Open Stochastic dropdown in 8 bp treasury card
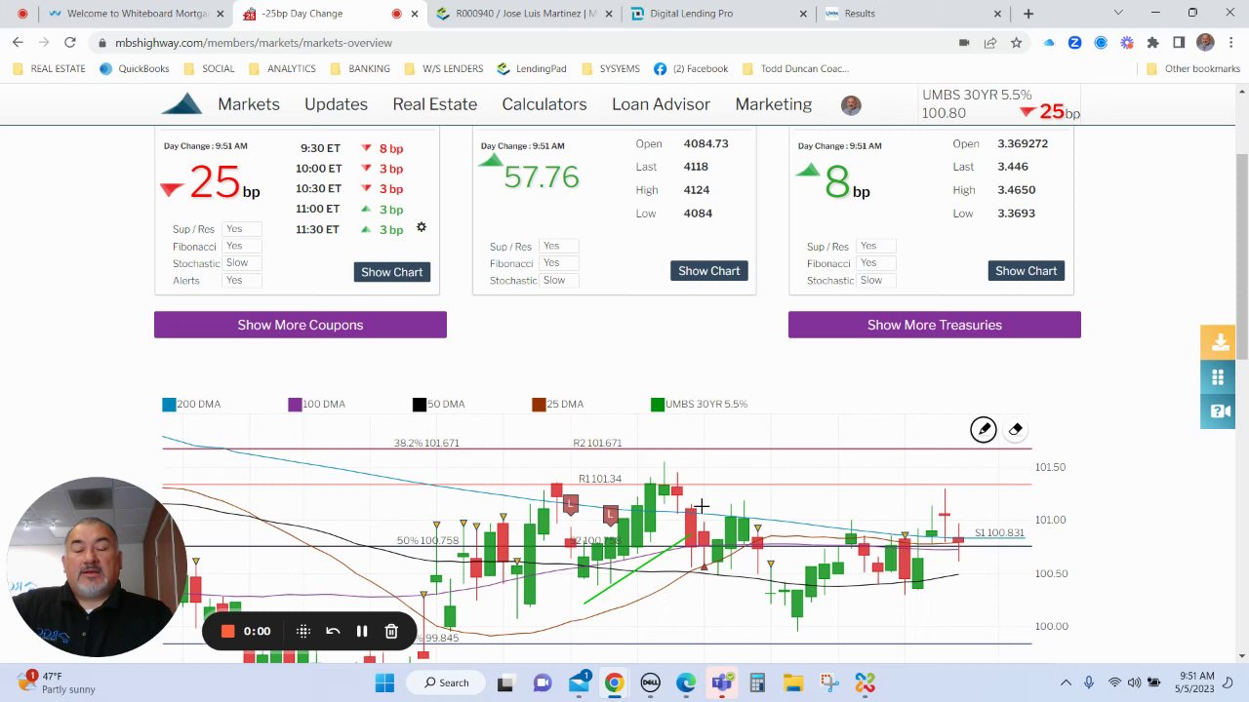 [x=876, y=280]
